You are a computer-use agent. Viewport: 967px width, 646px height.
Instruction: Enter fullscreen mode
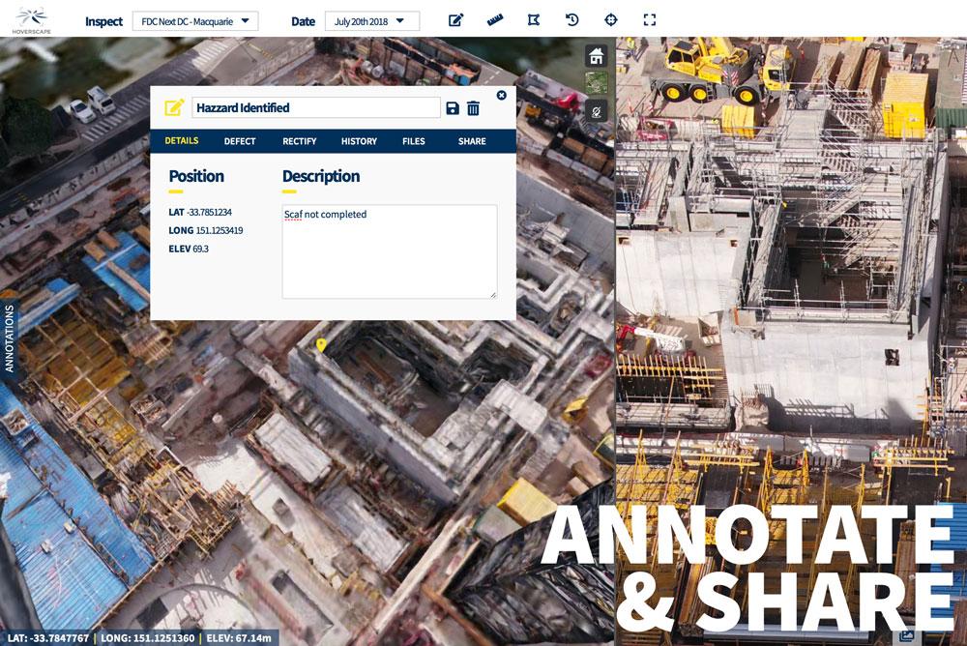[648, 18]
